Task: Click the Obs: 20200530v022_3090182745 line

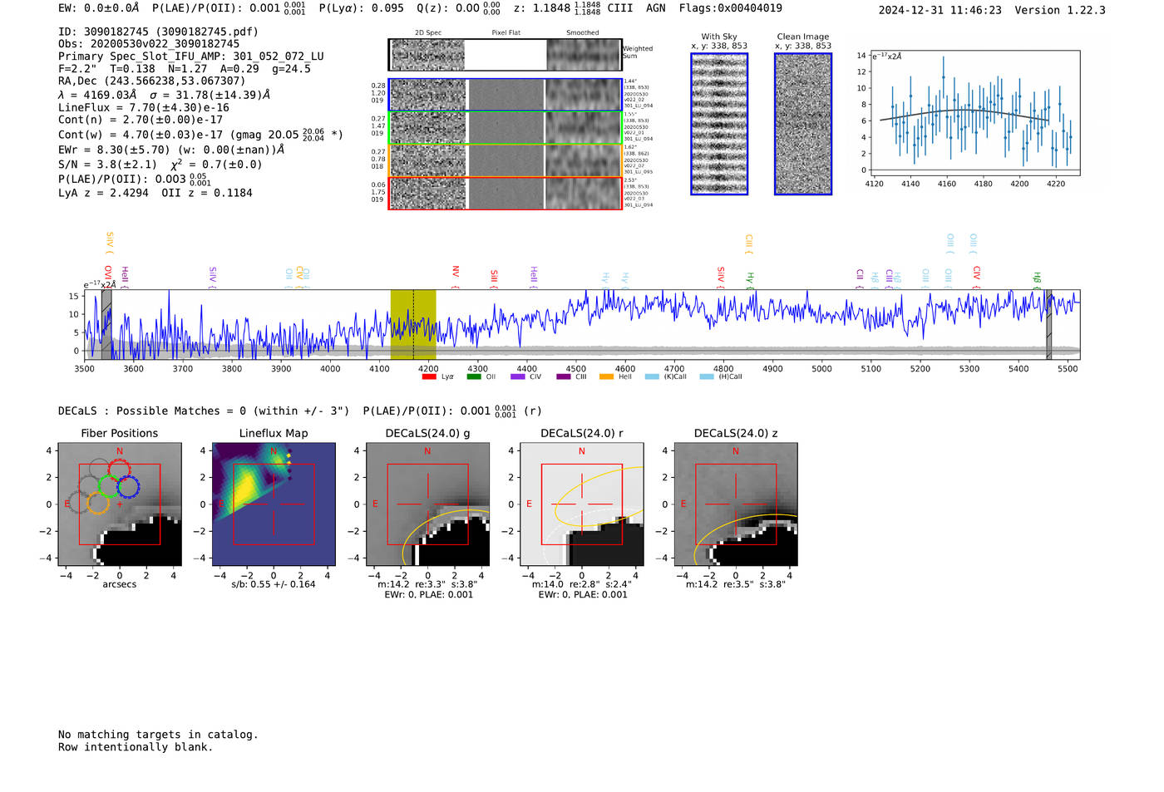Action: (149, 44)
